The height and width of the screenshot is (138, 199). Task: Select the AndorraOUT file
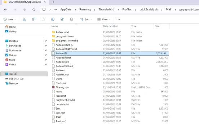[x=110, y=62]
